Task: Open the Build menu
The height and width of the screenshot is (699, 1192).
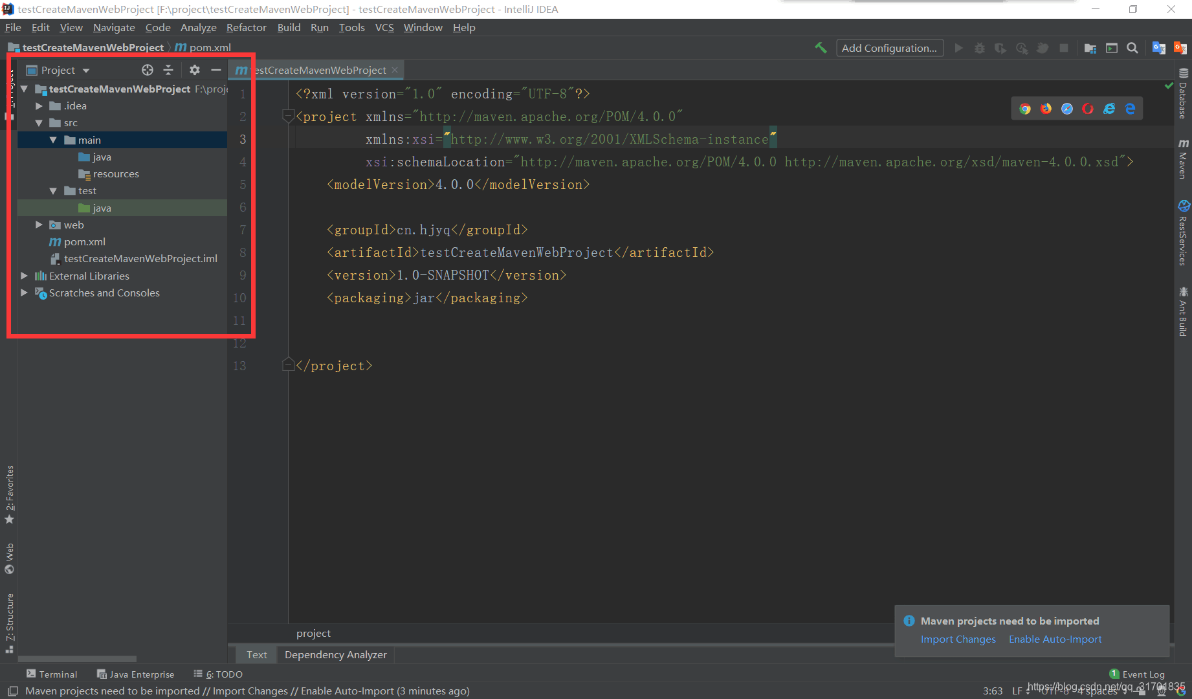Action: [x=289, y=27]
